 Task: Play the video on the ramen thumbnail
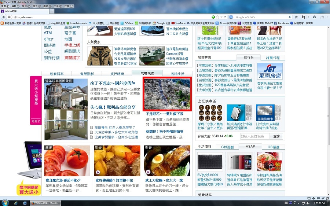tap(148, 172)
